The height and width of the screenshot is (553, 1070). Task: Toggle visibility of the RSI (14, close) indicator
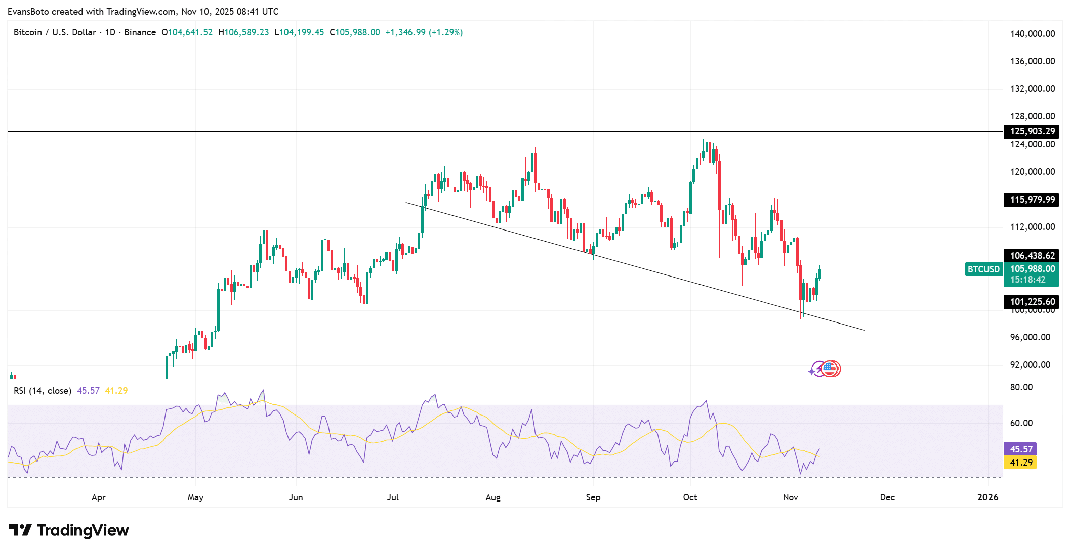click(42, 390)
